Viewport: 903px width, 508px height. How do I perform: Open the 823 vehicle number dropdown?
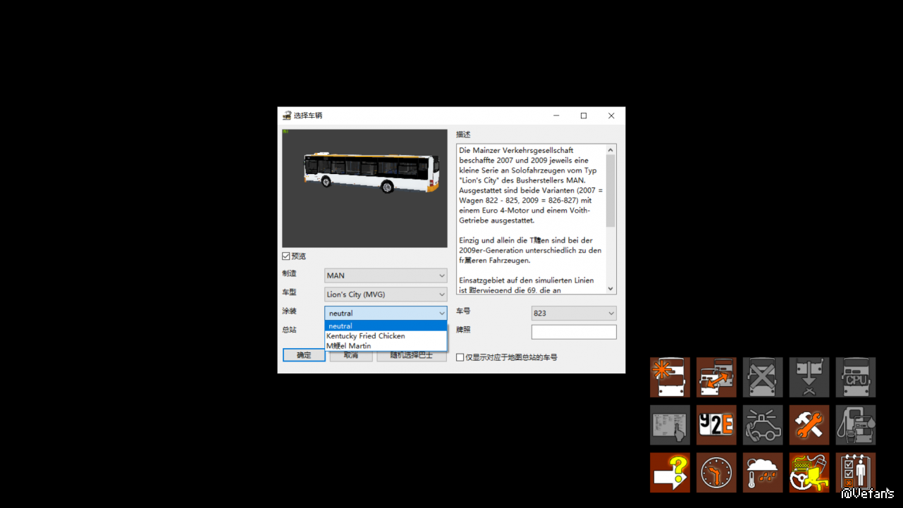click(573, 314)
